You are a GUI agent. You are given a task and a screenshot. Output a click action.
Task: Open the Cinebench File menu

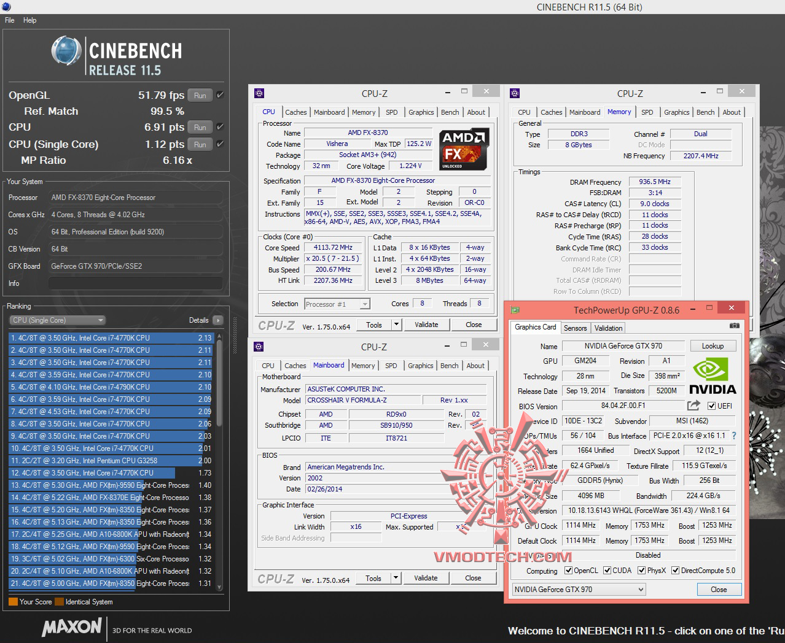click(x=10, y=20)
